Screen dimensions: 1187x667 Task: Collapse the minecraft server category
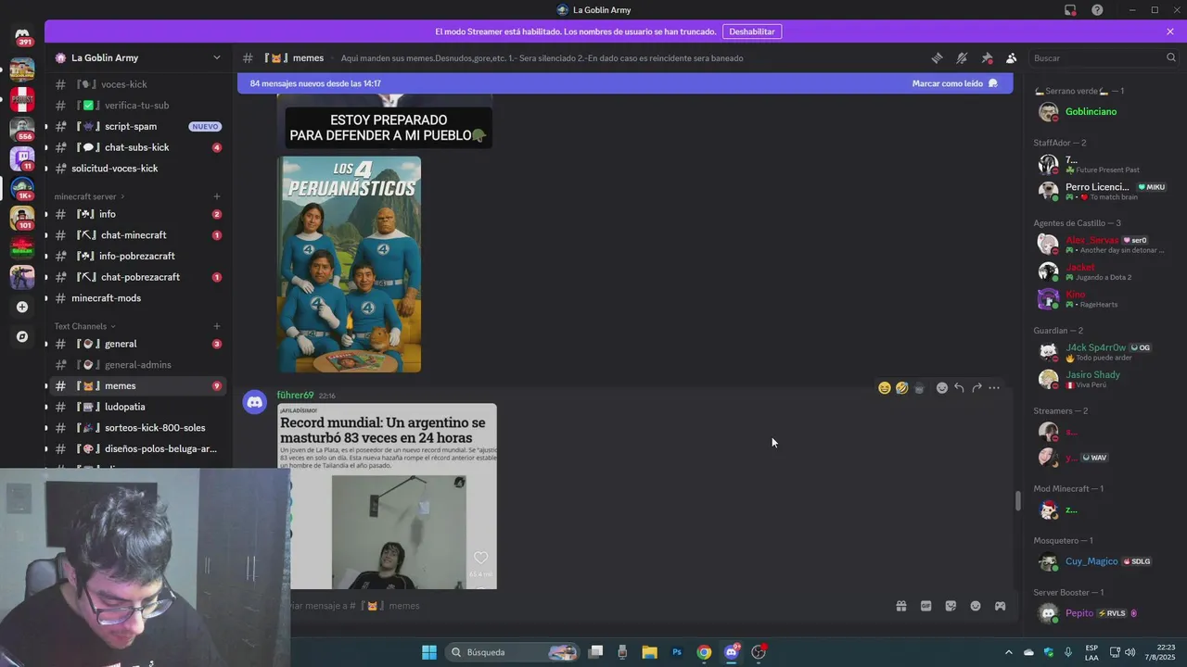pos(89,196)
